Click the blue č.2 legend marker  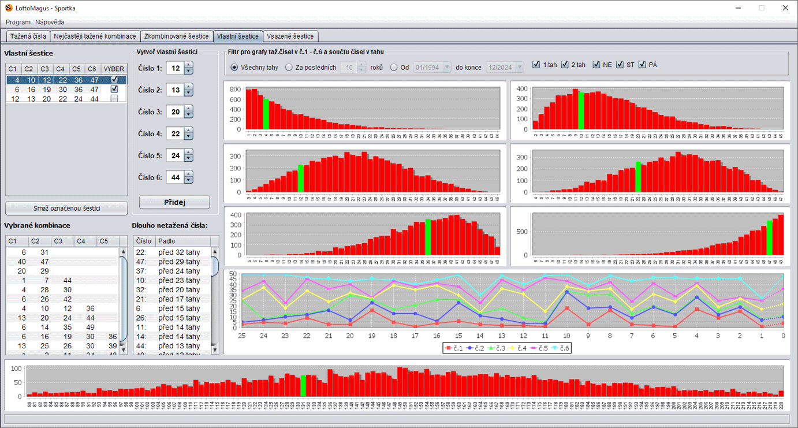[x=470, y=348]
